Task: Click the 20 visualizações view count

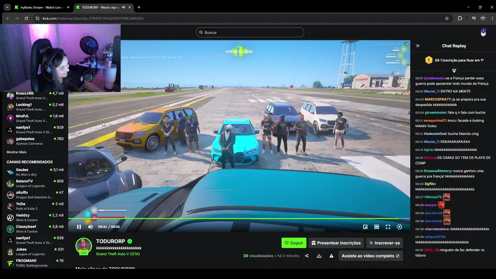Action: click(258, 256)
